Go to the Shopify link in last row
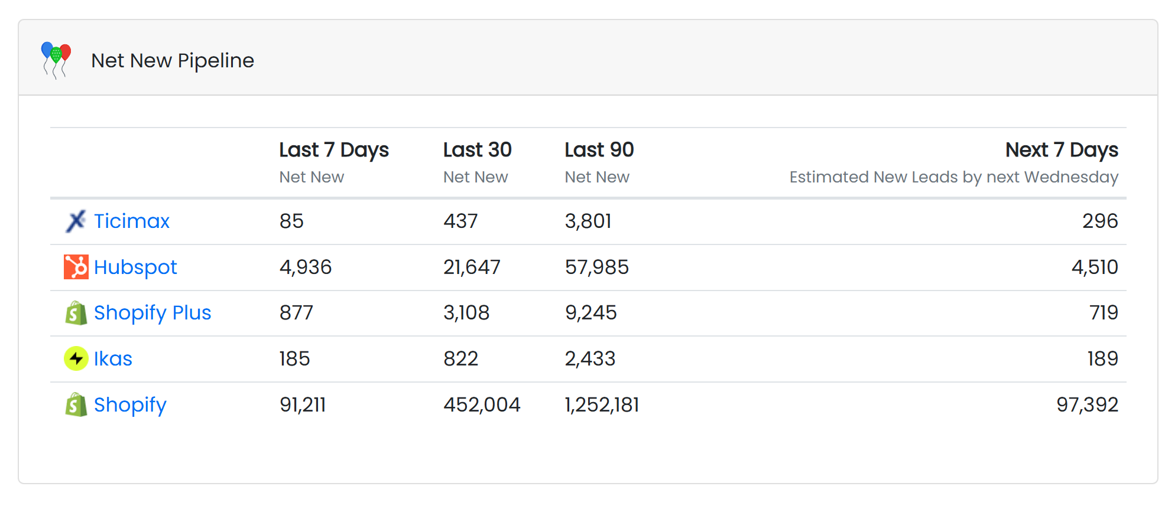The image size is (1165, 509). coord(130,405)
